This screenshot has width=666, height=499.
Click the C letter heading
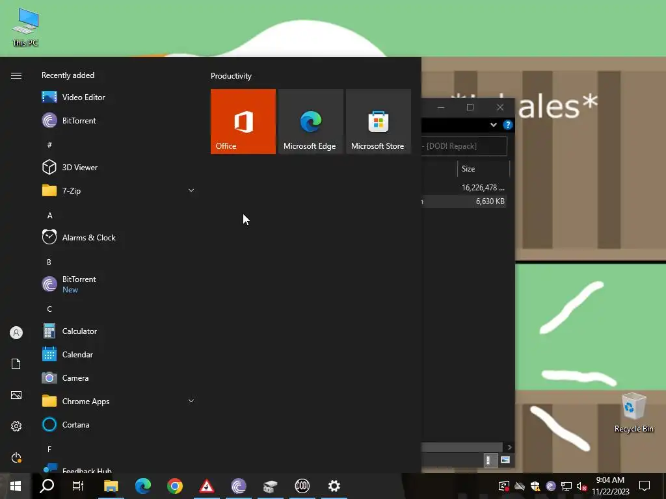[x=49, y=309]
